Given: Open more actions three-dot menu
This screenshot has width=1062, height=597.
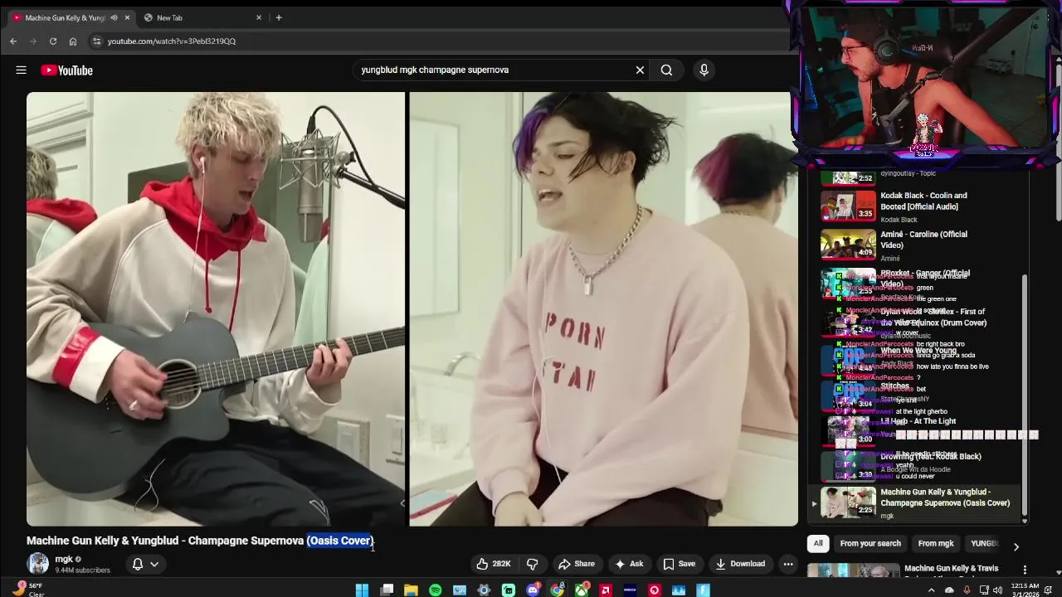Looking at the screenshot, I should tap(788, 564).
